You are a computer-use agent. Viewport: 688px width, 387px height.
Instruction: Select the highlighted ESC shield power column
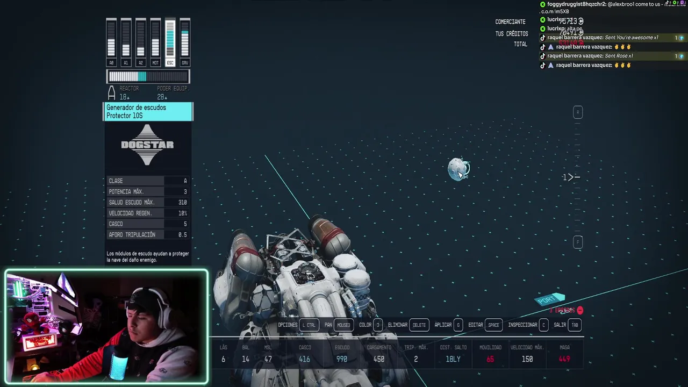pos(170,42)
